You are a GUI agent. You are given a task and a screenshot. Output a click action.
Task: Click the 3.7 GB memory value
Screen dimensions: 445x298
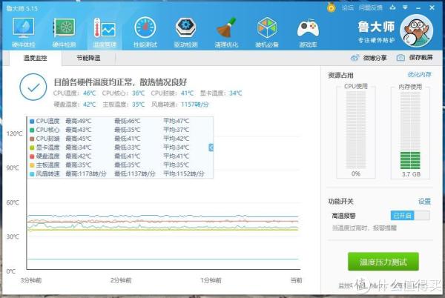tap(411, 174)
